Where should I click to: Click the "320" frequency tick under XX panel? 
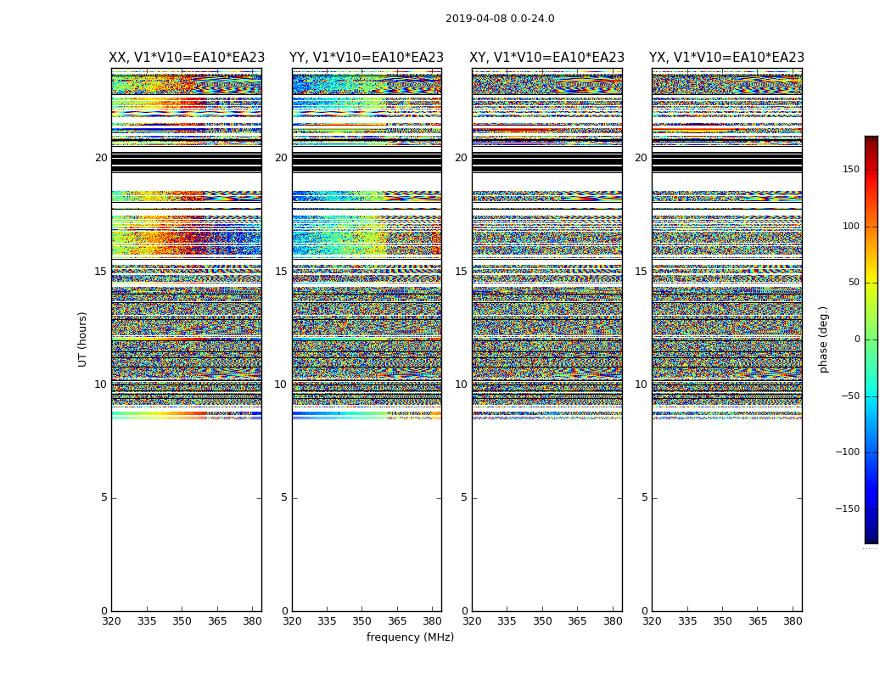point(111,621)
